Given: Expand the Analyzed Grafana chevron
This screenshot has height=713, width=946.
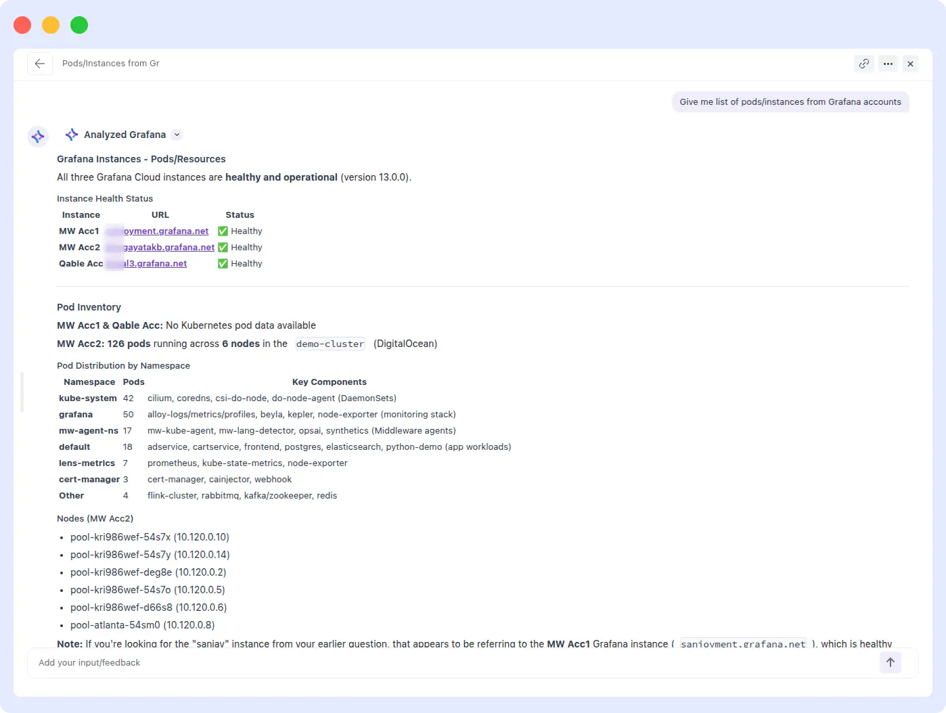Looking at the screenshot, I should (x=177, y=135).
